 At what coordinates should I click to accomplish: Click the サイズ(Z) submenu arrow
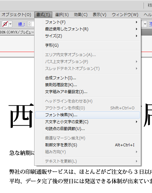(x=137, y=36)
